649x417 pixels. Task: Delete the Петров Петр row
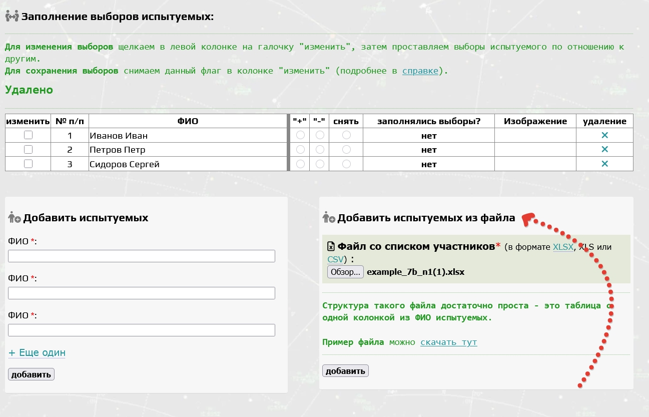click(604, 149)
